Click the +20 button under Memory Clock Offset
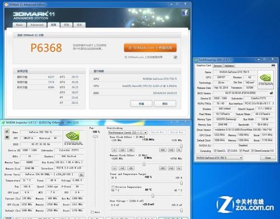The height and width of the screenshot is (219, 280). pos(162,168)
